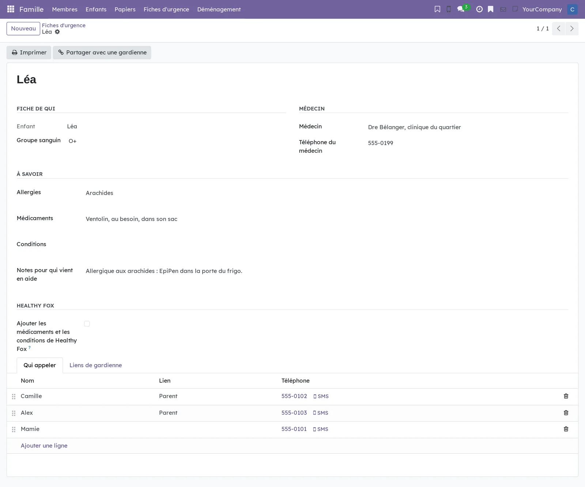
Task: Select the Qui appeler tab
Action: [40, 365]
